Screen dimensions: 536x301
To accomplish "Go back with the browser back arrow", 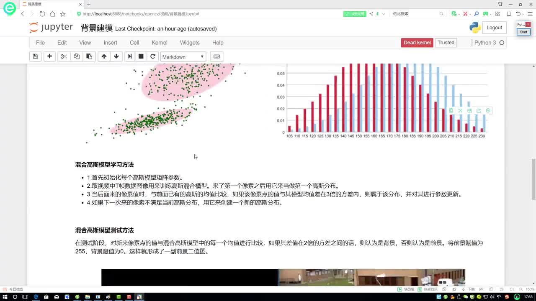I will (23, 14).
